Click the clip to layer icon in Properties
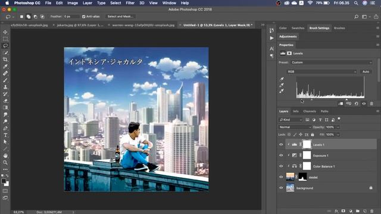 341,103
